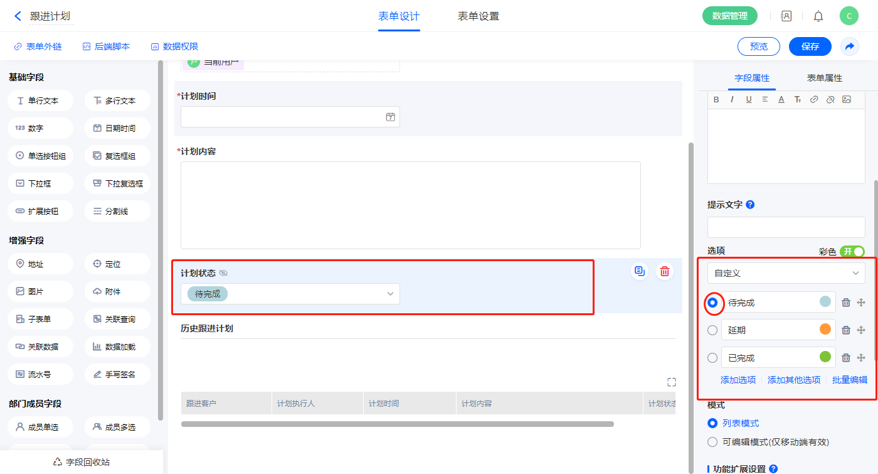Turn off the 彩色 toggle switch
Screen dimensions: 878x474
852,252
